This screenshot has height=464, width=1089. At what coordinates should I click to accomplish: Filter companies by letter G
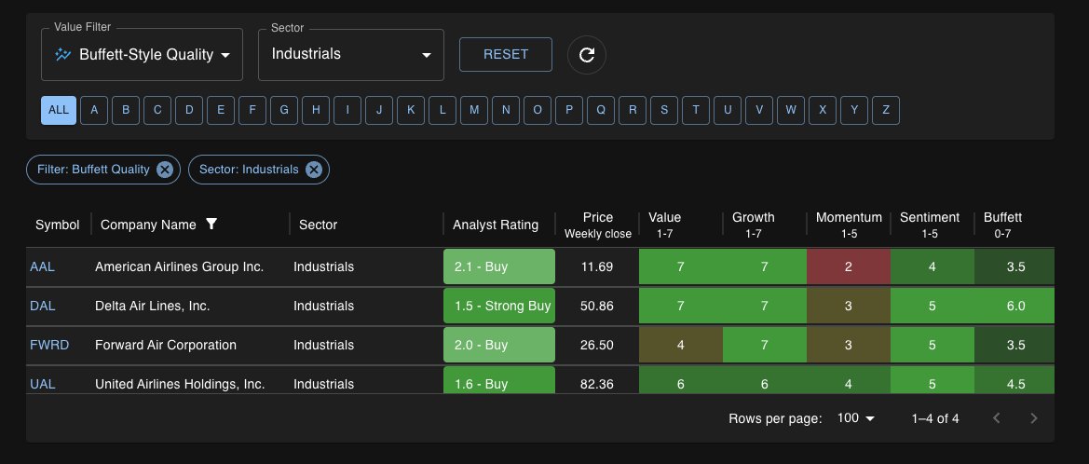point(284,111)
